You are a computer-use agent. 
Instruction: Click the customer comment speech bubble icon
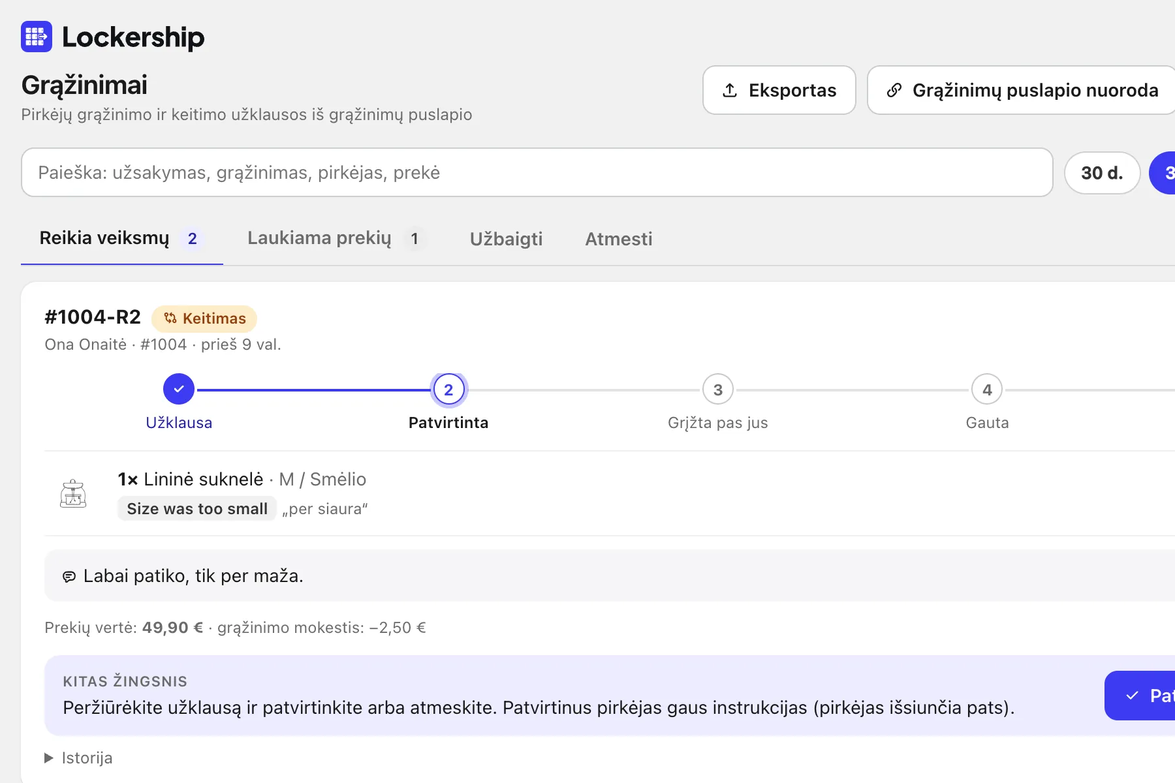pos(69,576)
